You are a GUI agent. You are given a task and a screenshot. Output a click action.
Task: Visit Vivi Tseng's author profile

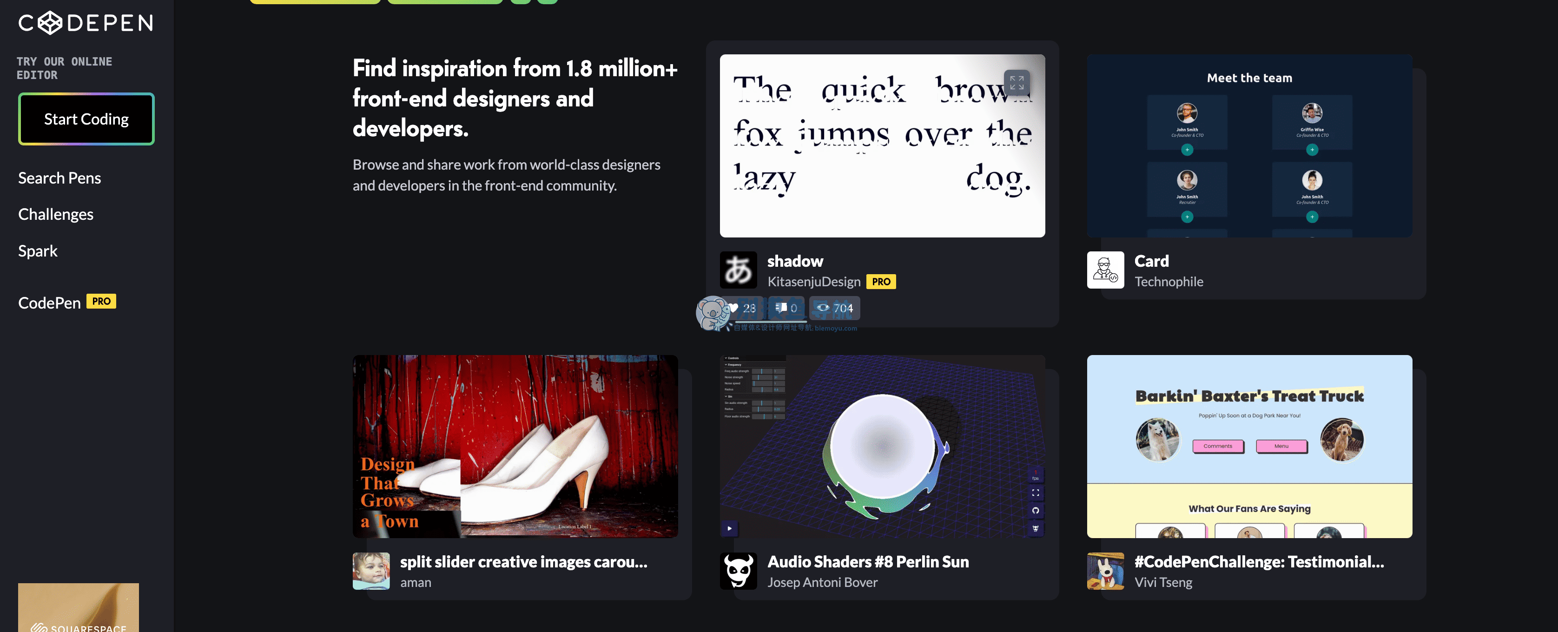1163,582
